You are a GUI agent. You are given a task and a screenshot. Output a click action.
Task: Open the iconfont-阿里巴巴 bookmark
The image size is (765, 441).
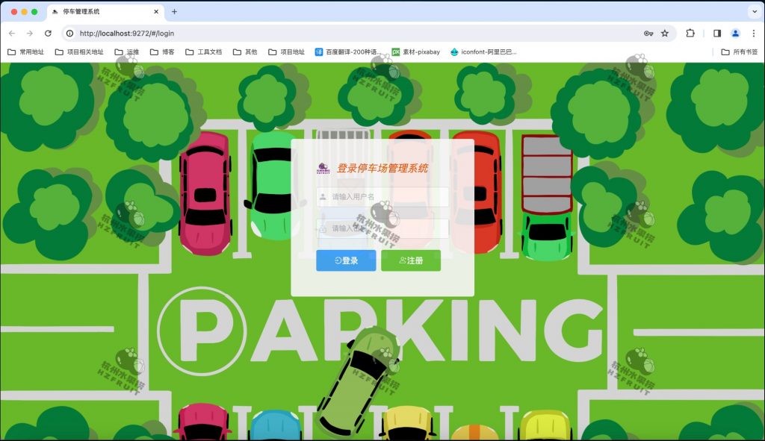tap(483, 52)
